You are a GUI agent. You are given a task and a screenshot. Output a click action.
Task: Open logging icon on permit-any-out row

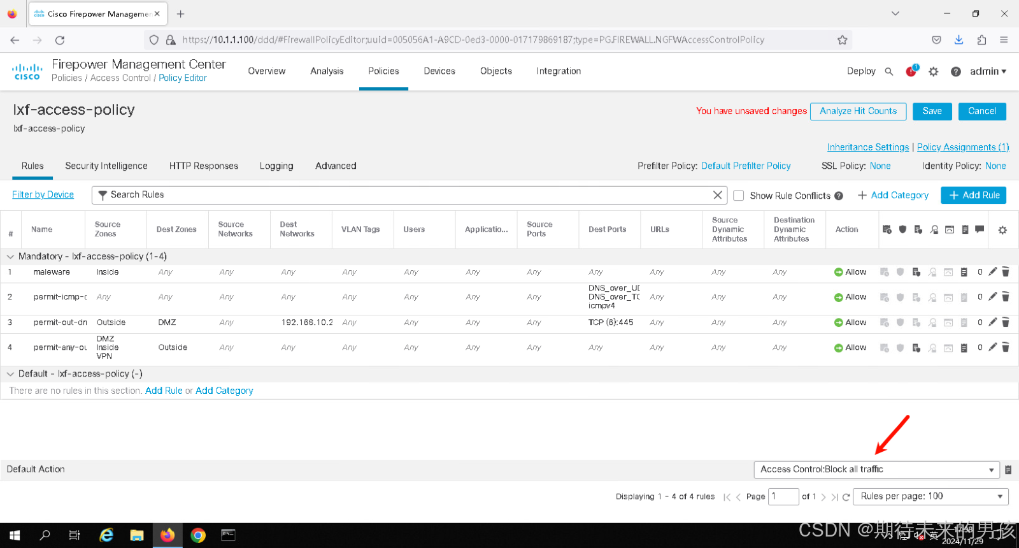click(964, 348)
